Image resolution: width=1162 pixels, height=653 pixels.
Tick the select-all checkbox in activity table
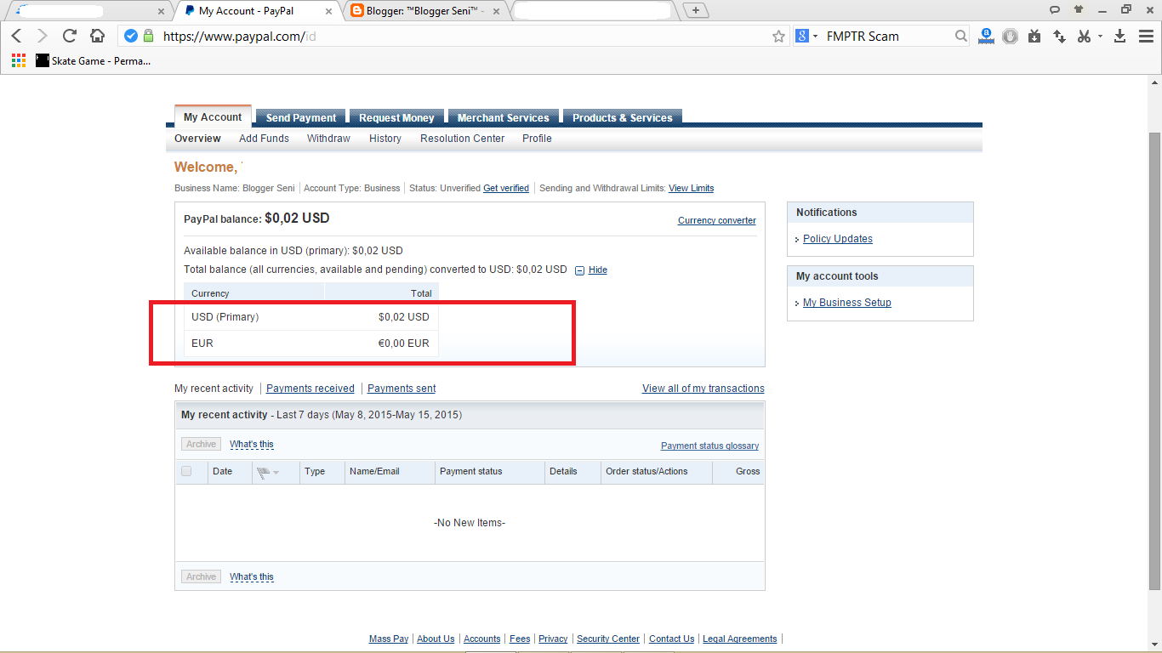(x=186, y=471)
